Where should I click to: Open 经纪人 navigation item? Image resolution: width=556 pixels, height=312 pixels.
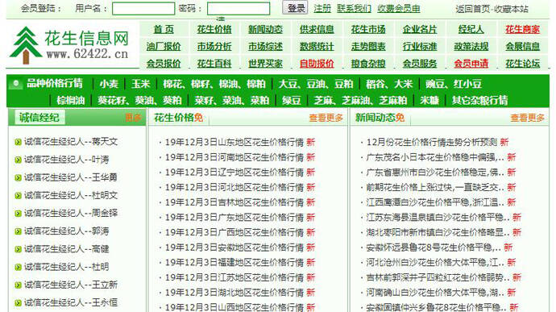point(471,30)
